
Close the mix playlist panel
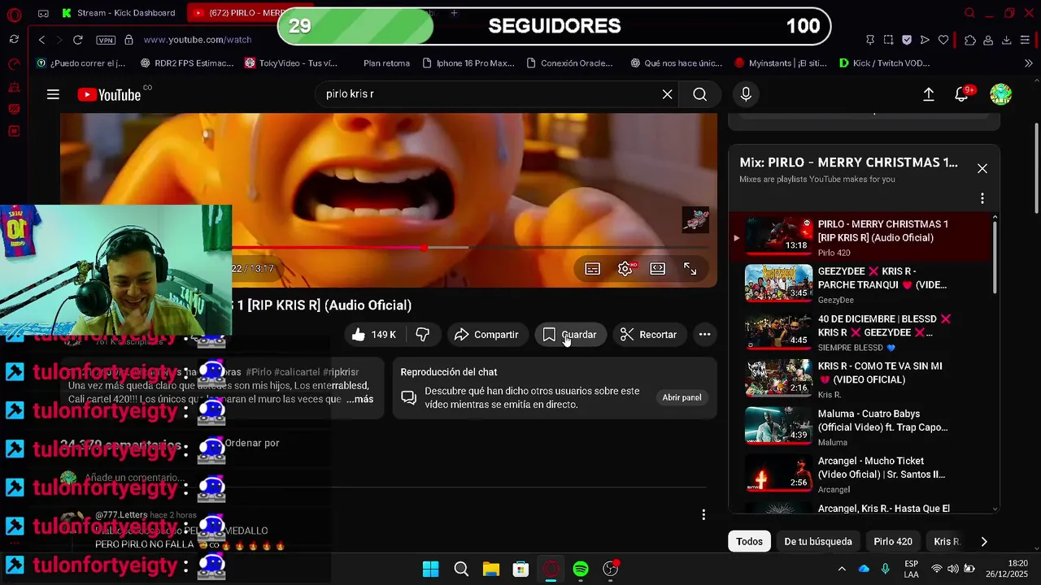982,168
